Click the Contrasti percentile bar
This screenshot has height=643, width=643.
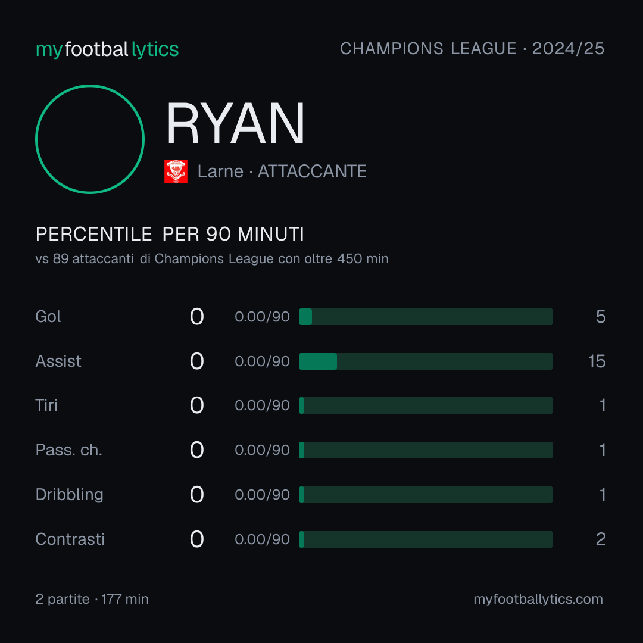point(426,539)
